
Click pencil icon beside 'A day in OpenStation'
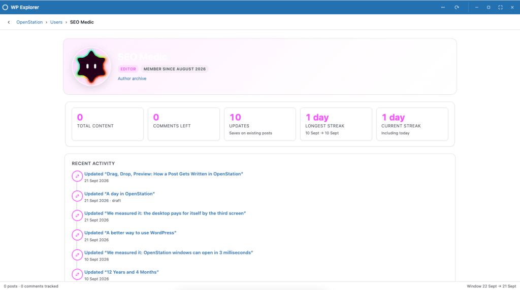77,196
